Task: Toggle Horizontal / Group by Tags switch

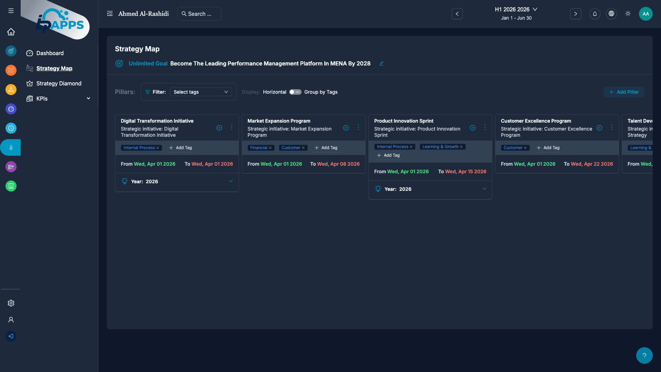Action: (x=295, y=92)
